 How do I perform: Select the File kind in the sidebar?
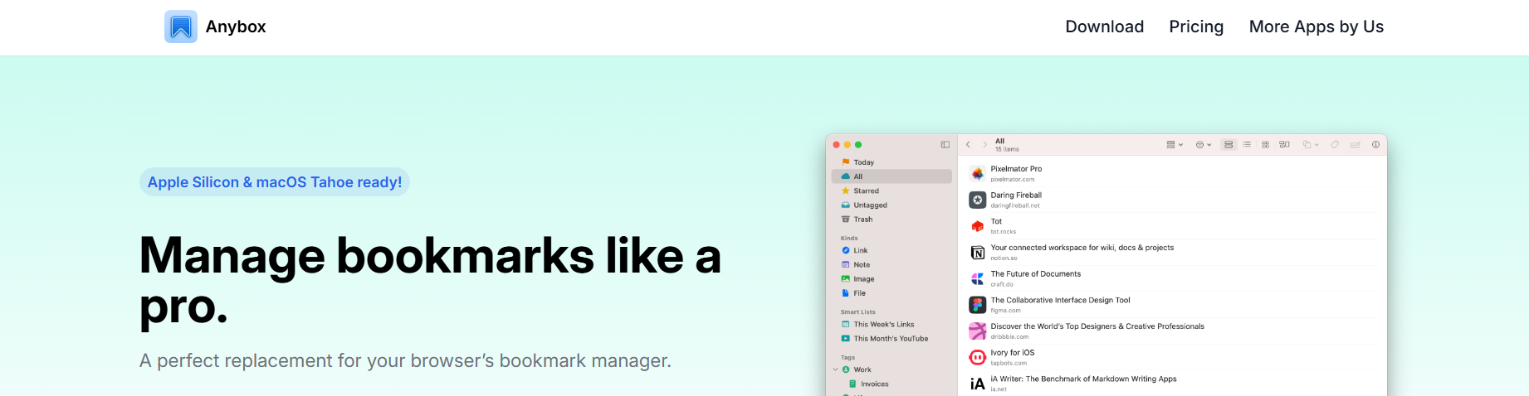[x=892, y=293]
